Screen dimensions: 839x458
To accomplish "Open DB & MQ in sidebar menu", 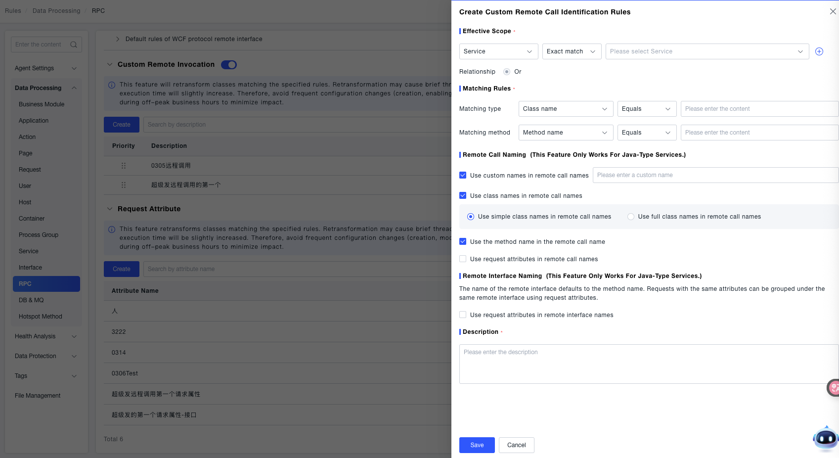I will (31, 300).
